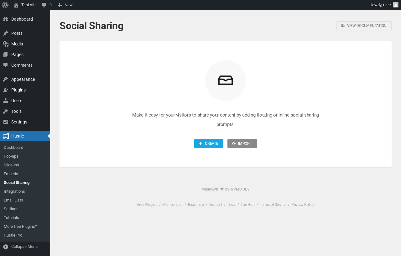Open Hustle Dashboard submenu
This screenshot has width=401, height=256.
(25, 148)
